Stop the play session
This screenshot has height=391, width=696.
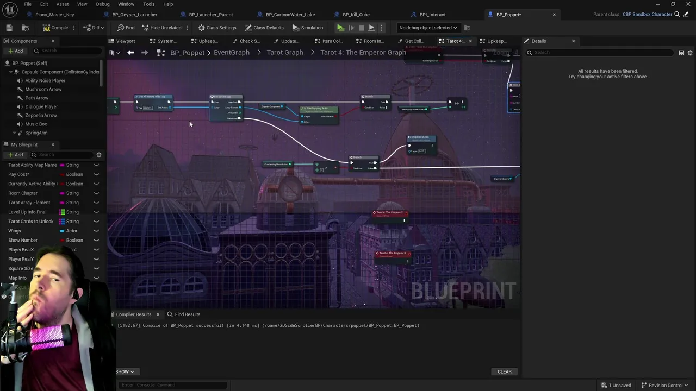point(361,28)
